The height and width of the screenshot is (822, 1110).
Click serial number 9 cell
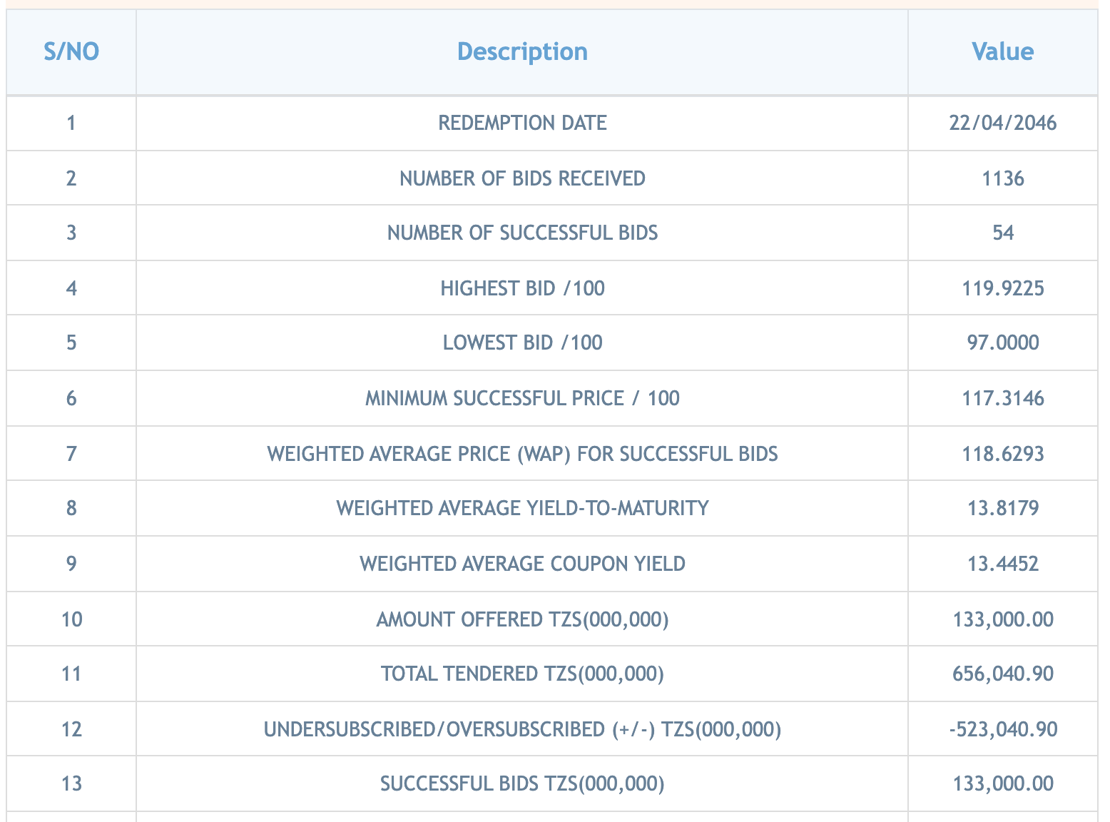pos(71,564)
